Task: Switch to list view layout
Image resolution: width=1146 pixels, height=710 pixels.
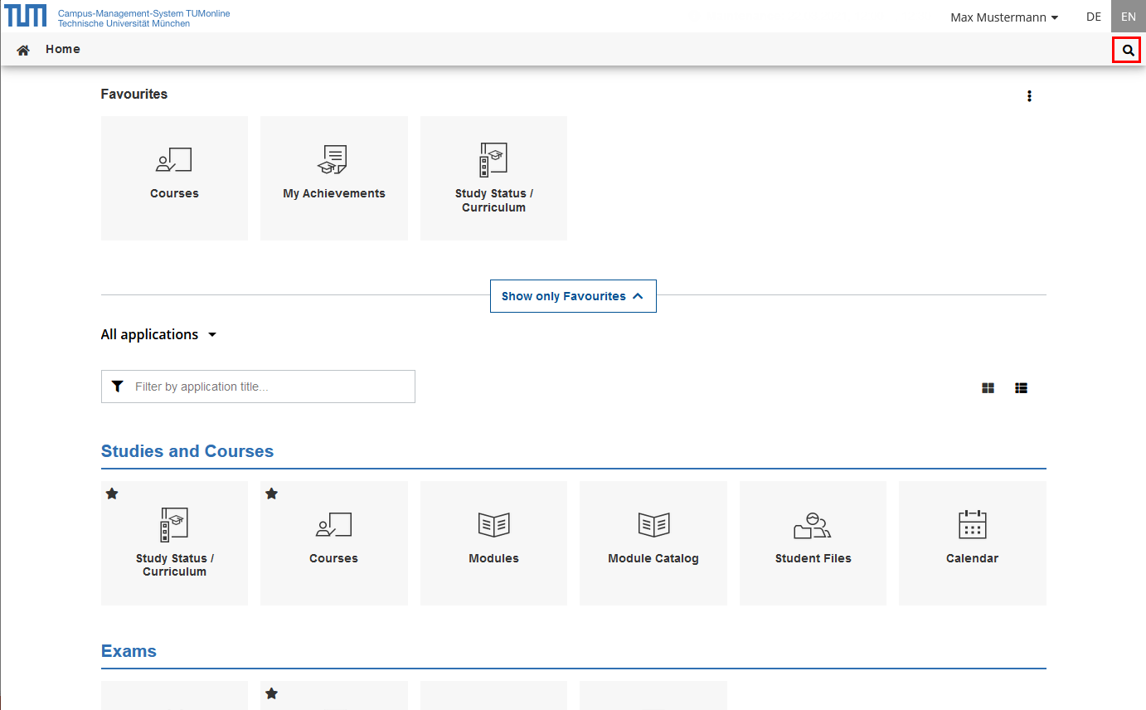Action: 1021,387
